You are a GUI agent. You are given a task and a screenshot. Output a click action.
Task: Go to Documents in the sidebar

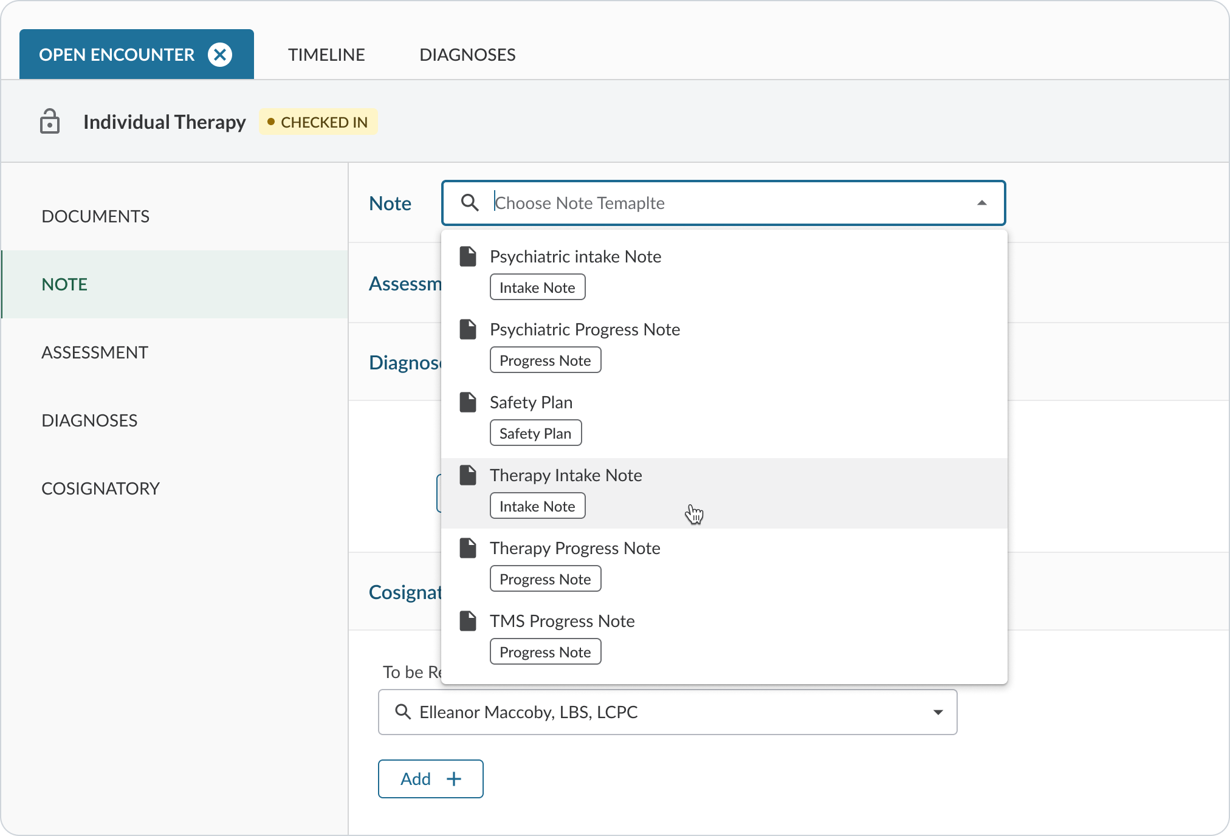(95, 216)
